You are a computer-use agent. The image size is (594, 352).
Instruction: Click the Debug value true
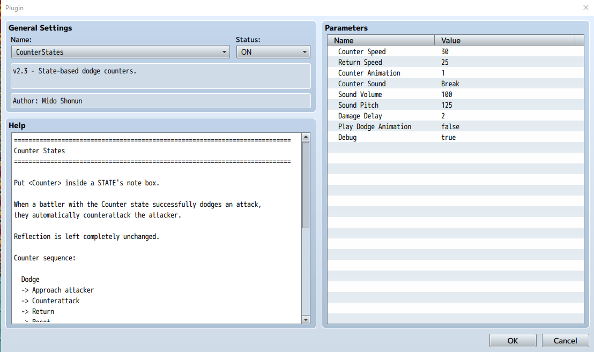448,137
